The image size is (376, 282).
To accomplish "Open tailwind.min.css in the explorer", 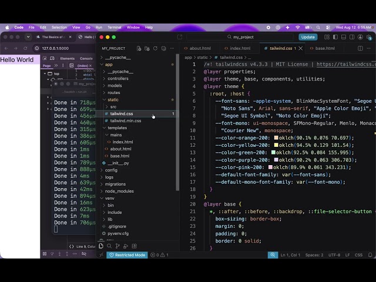I will 125,121.
